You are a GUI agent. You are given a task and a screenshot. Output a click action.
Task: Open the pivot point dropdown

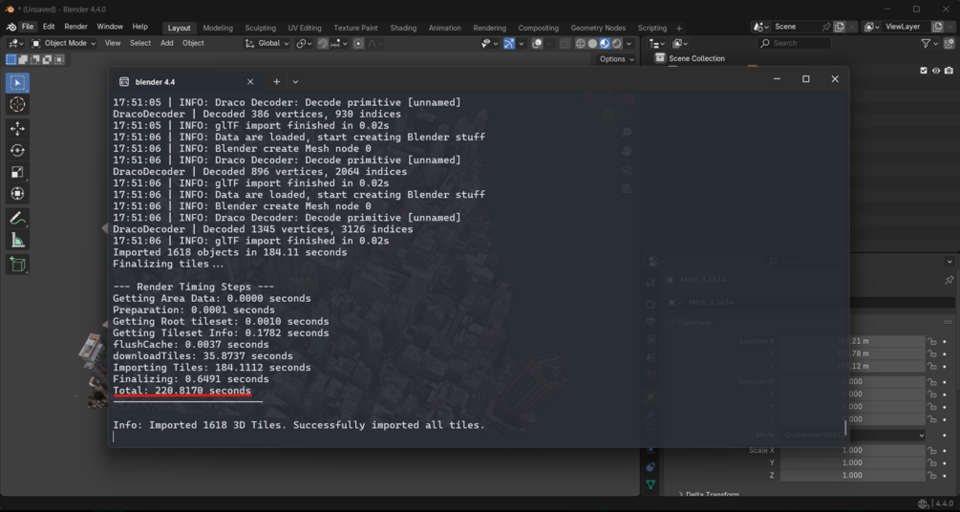coord(304,44)
